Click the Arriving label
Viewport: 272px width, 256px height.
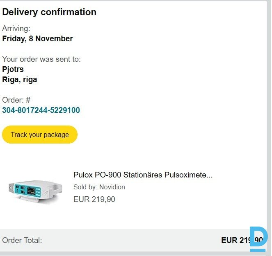click(16, 29)
